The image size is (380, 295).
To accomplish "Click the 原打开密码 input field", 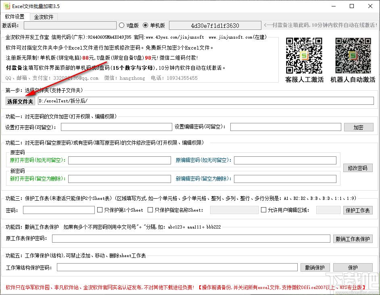I will coord(119,160).
